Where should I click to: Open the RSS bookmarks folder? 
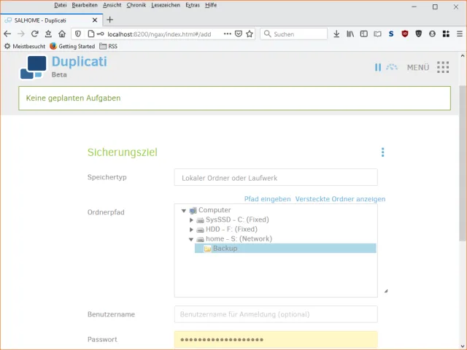click(x=109, y=46)
